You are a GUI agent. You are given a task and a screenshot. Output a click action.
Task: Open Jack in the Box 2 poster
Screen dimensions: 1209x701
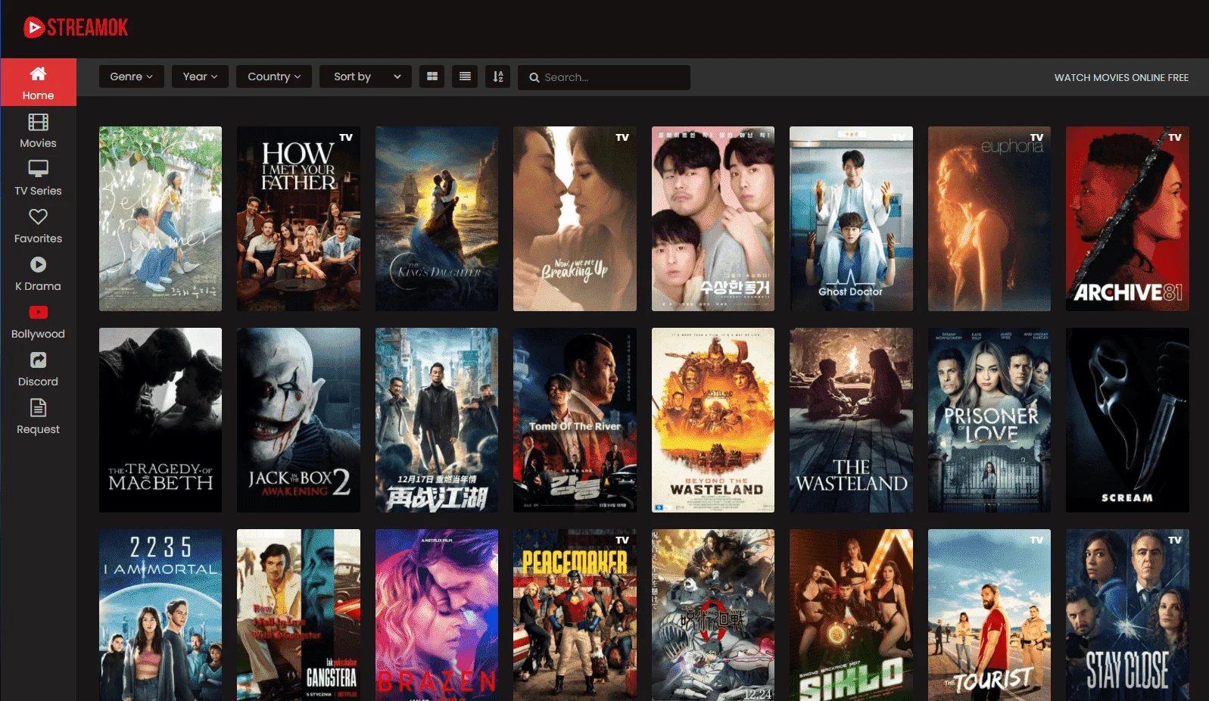[298, 420]
